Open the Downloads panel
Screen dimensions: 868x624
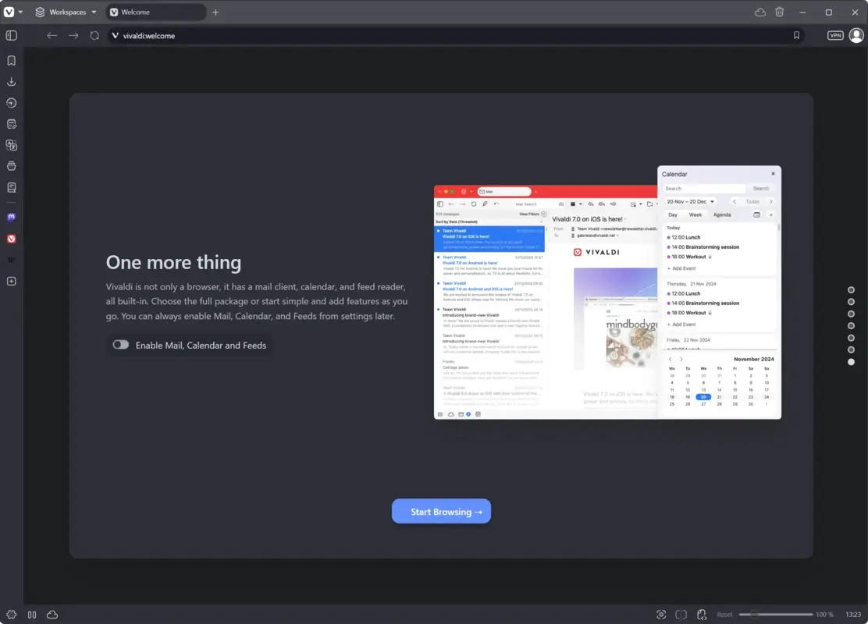pos(11,81)
